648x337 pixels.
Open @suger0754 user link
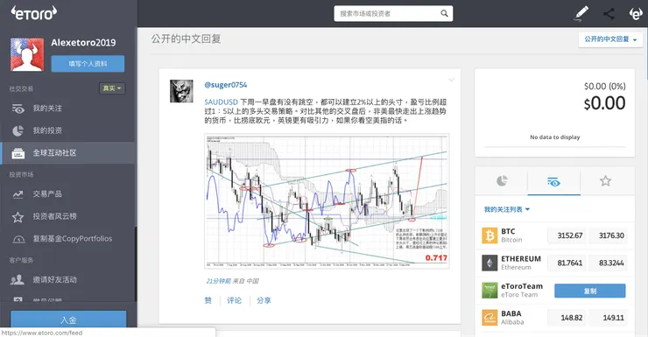click(x=225, y=85)
